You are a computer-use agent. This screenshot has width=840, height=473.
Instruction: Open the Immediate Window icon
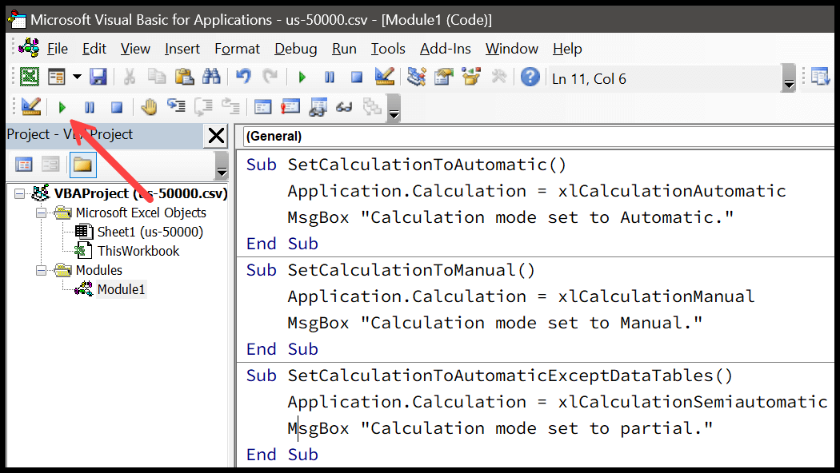(x=290, y=107)
